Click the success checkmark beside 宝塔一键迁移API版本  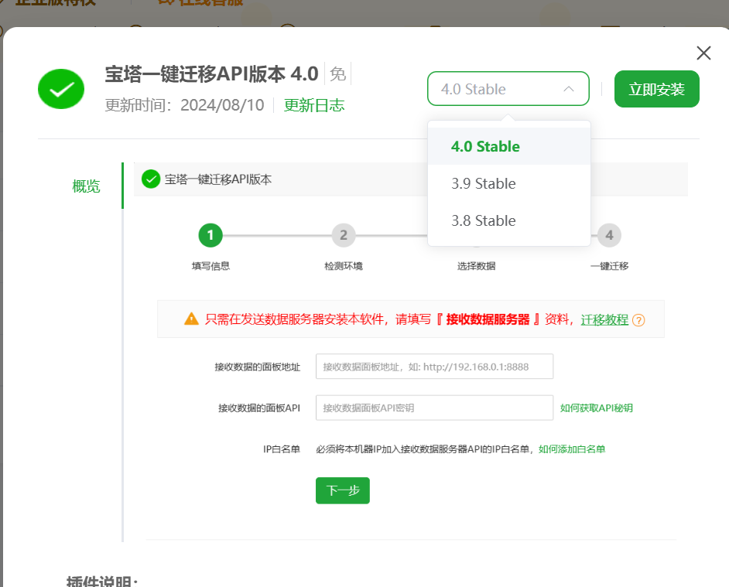pyautogui.click(x=151, y=178)
